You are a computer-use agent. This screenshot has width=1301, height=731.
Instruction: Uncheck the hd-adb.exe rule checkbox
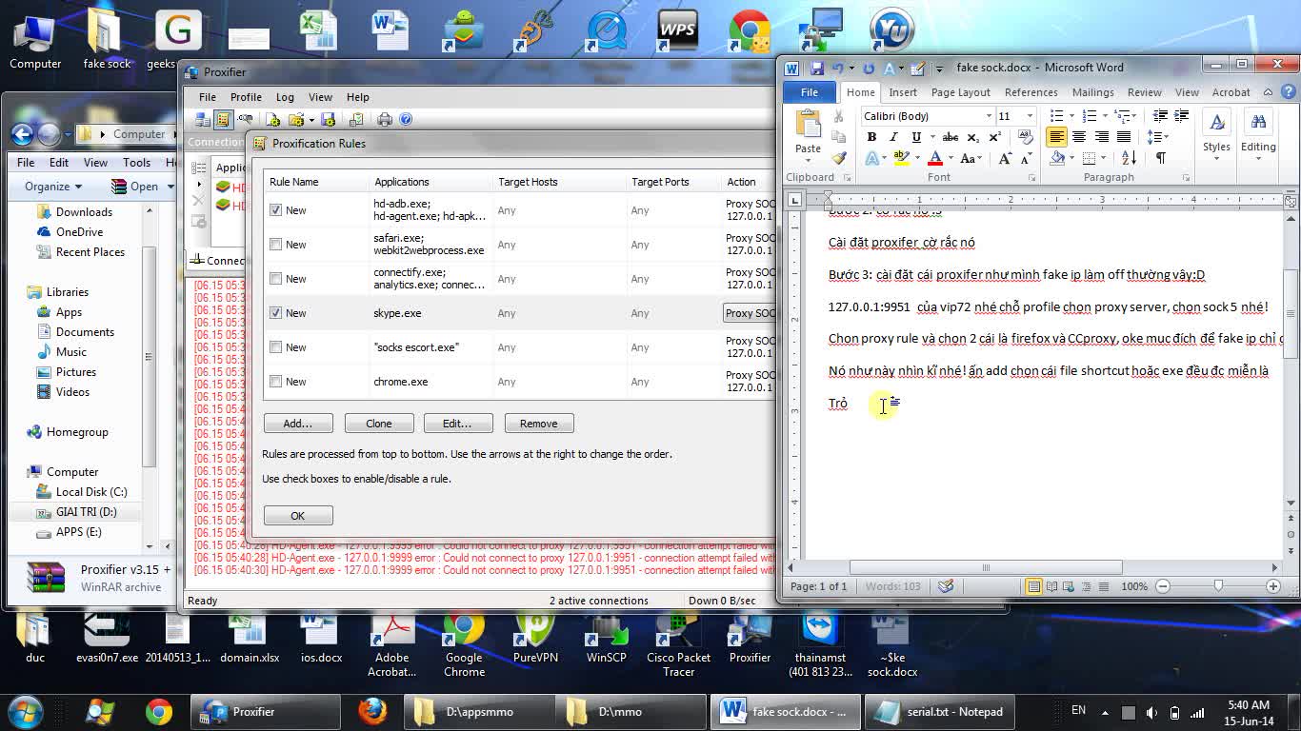coord(276,209)
